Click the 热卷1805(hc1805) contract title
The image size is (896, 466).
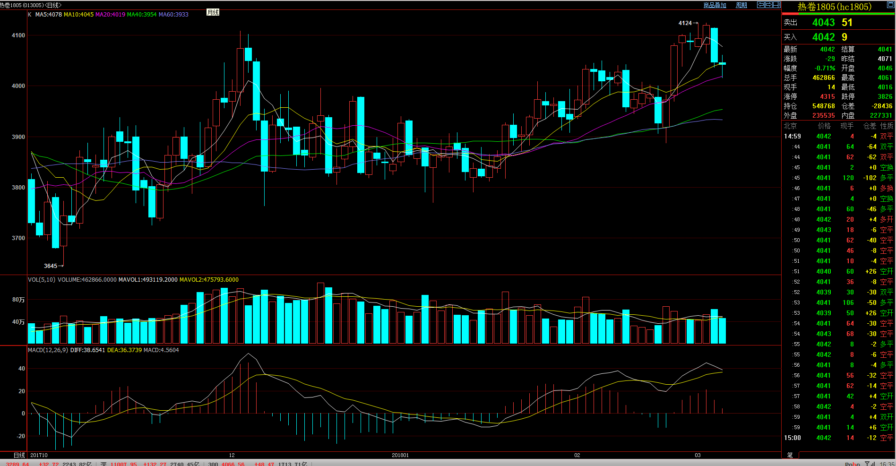pyautogui.click(x=834, y=7)
